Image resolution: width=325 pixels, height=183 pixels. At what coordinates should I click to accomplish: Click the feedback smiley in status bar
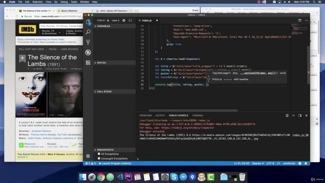pos(300,163)
